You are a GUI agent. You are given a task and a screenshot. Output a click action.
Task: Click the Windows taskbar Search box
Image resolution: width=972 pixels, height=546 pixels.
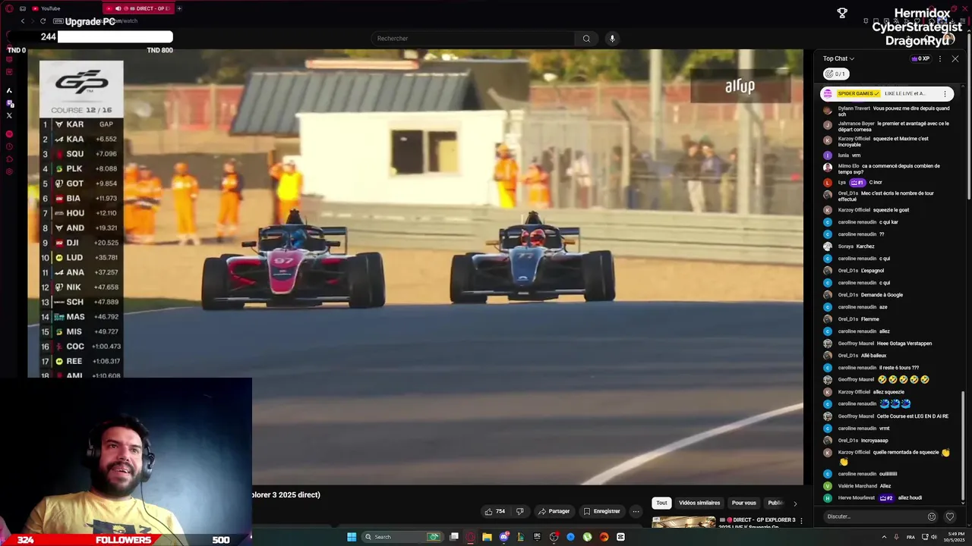(x=402, y=537)
